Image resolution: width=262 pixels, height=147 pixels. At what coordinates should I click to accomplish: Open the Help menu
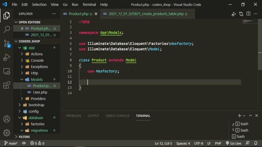click(104, 4)
